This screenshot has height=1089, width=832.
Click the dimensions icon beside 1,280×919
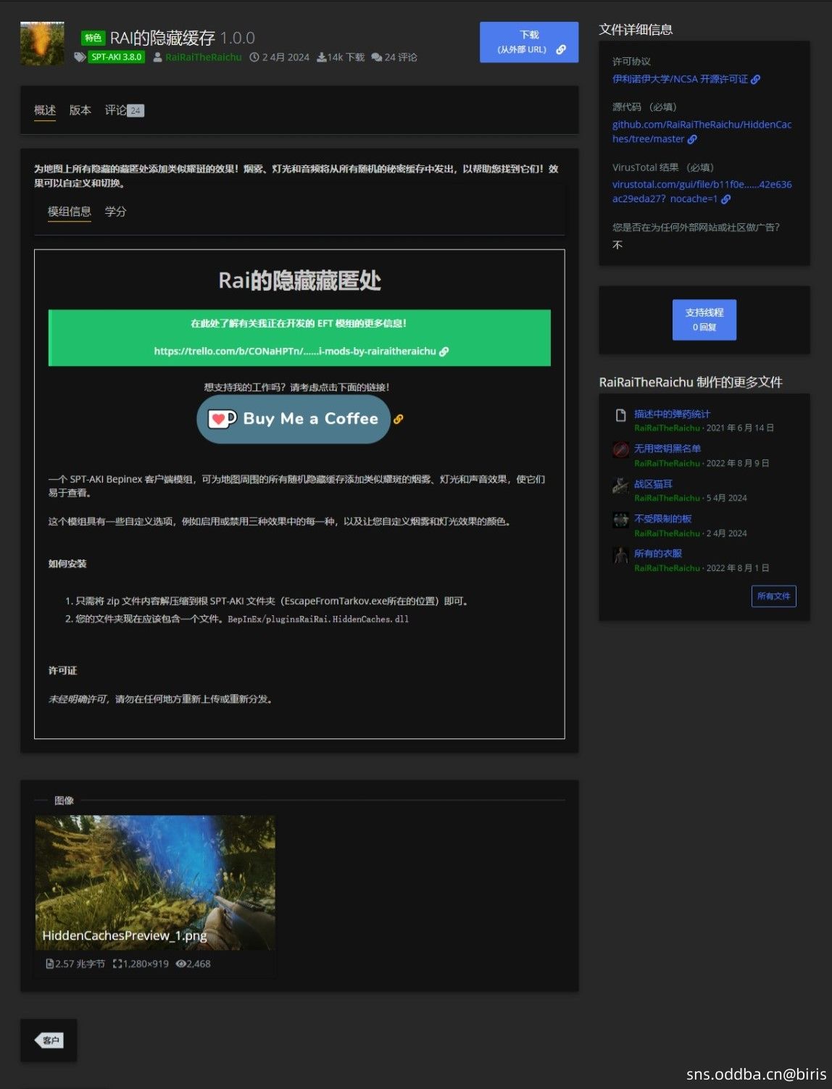click(x=117, y=964)
